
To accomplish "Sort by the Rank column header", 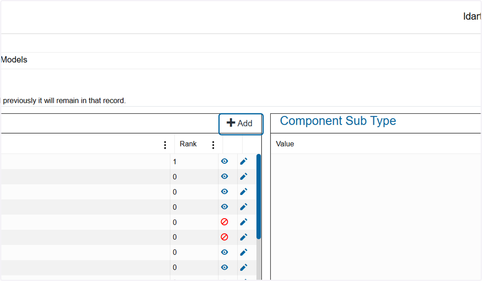I will (x=188, y=144).
